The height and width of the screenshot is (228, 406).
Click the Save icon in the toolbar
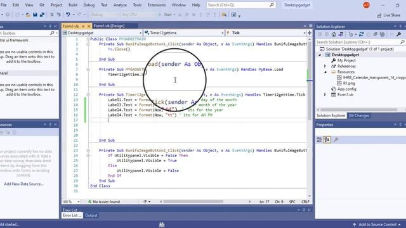point(35,15)
